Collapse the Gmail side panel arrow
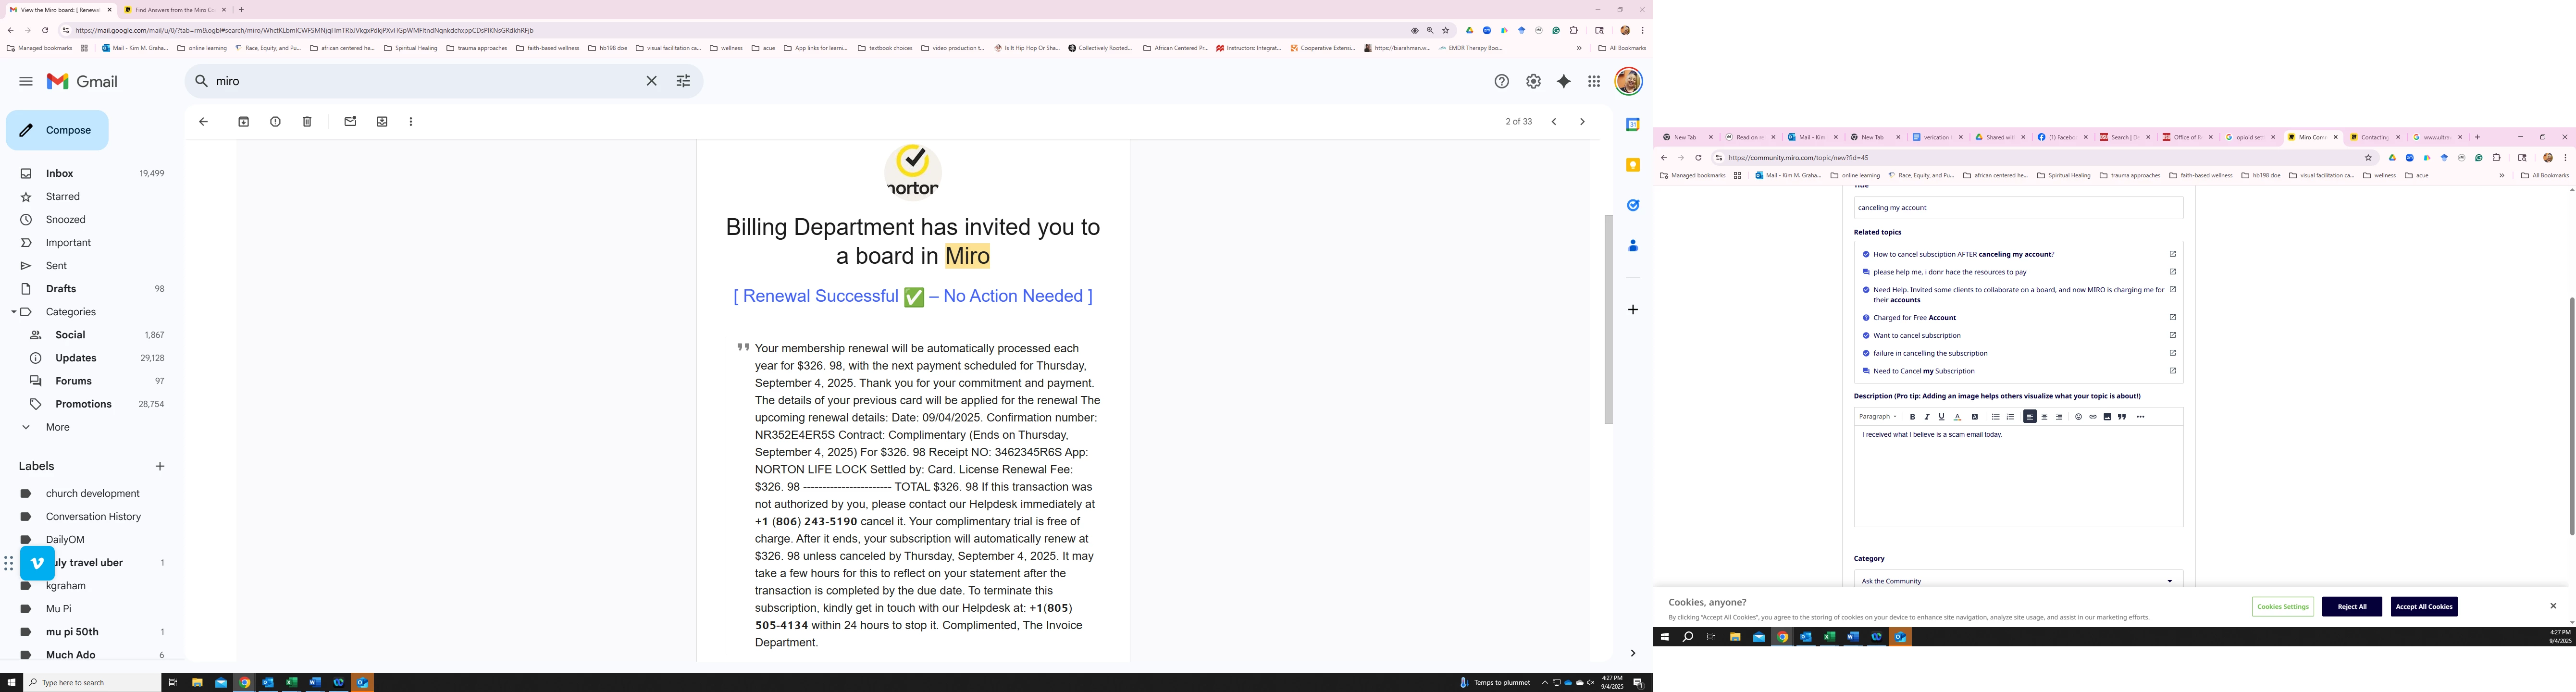This screenshot has width=2576, height=692. tap(1632, 654)
